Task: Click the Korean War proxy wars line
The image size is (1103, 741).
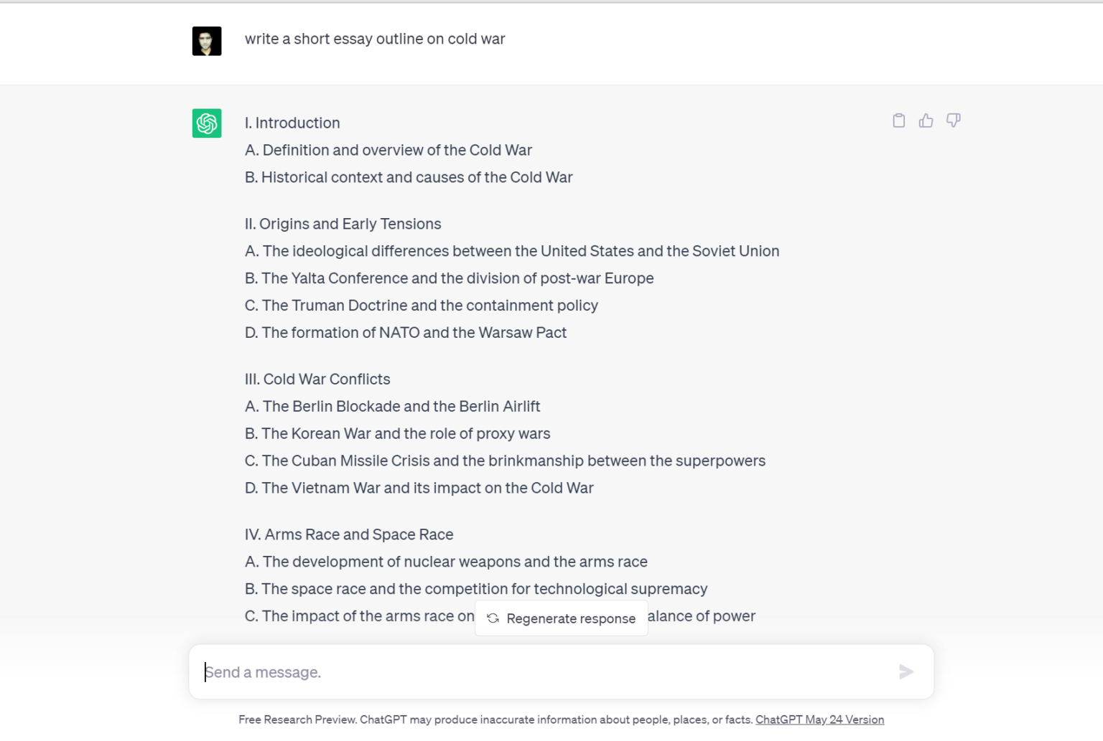Action: pos(397,433)
